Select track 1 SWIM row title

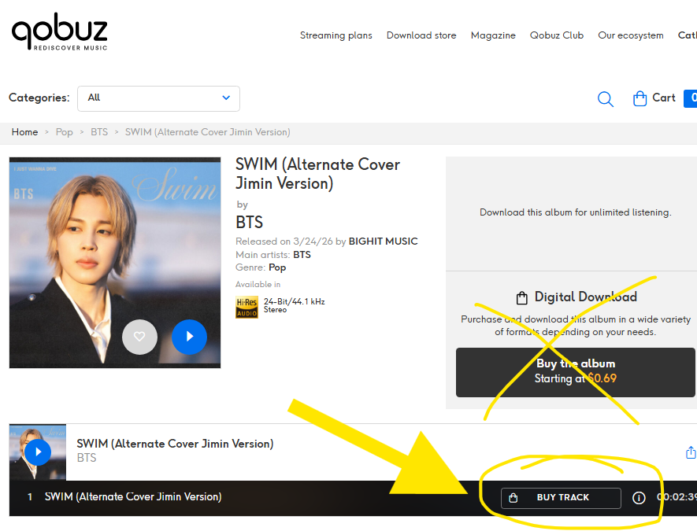tap(133, 497)
